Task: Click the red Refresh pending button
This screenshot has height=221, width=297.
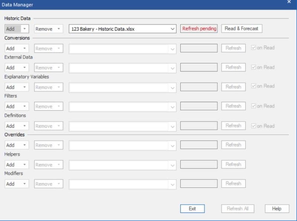Action: (199, 29)
